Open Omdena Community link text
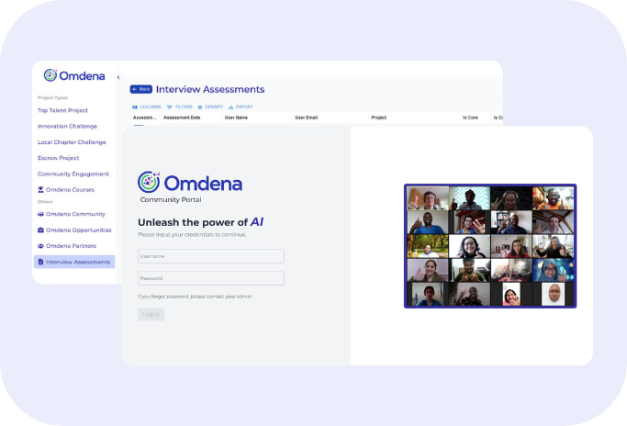The width and height of the screenshot is (627, 426). [x=75, y=214]
